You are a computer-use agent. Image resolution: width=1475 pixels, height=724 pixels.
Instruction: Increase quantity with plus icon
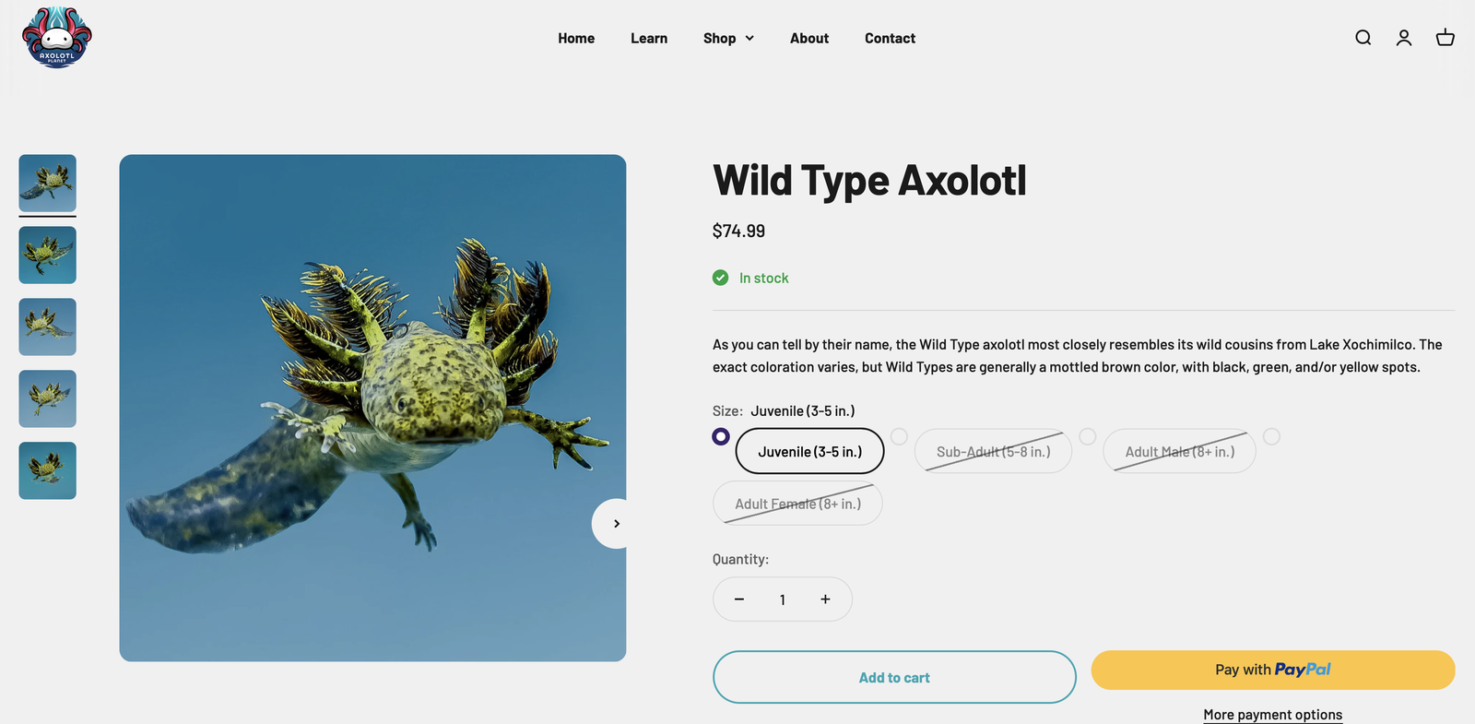click(825, 599)
